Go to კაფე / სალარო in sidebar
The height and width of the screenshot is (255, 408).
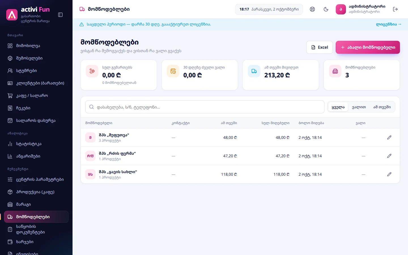36,95
